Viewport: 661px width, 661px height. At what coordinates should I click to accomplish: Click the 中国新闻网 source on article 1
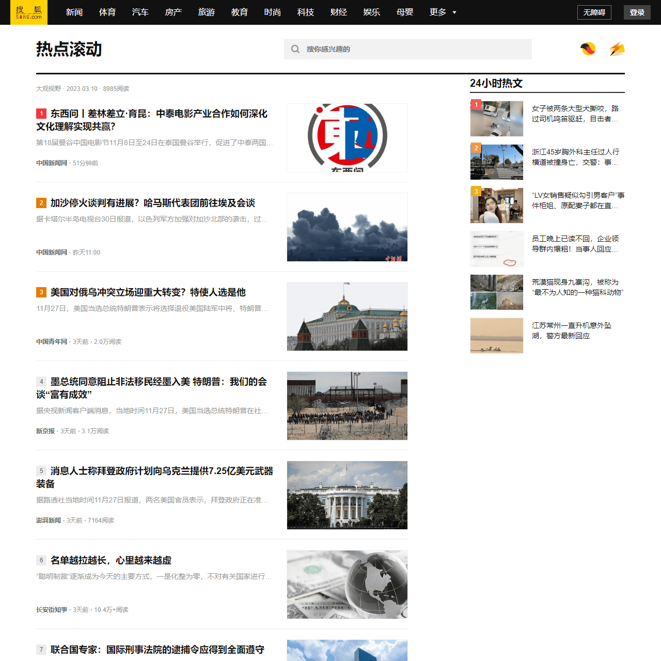pyautogui.click(x=52, y=163)
